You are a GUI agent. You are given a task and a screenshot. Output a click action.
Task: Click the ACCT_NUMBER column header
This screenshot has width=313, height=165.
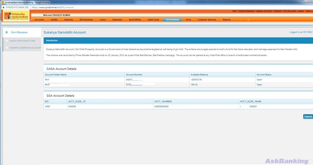point(196,102)
